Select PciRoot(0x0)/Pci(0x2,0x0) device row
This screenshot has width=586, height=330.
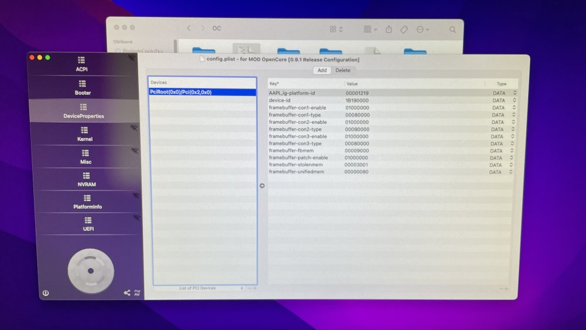point(203,92)
